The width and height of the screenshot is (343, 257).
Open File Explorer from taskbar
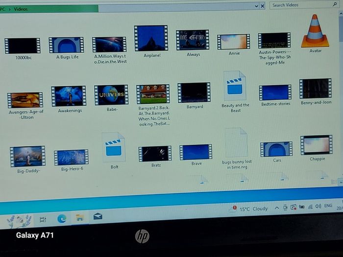tap(80, 218)
